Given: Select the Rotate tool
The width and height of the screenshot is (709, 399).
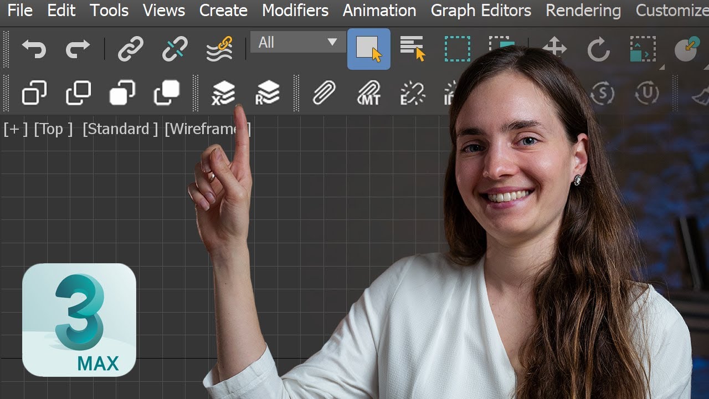Looking at the screenshot, I should point(598,50).
